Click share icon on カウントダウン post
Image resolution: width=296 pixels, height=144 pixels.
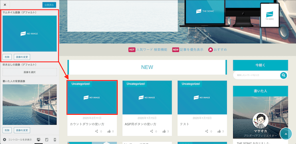point(96,131)
